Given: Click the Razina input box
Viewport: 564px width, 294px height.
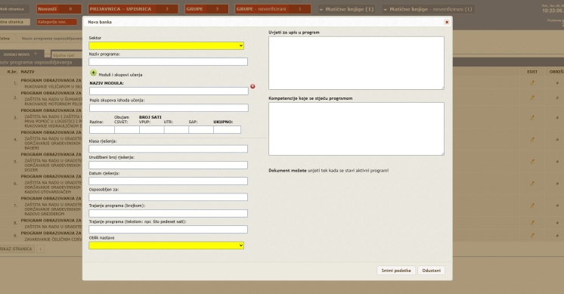Looking at the screenshot, I should coord(102,130).
